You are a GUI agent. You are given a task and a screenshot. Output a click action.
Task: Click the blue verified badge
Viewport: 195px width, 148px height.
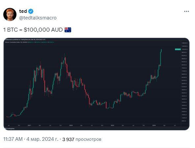click(x=31, y=11)
